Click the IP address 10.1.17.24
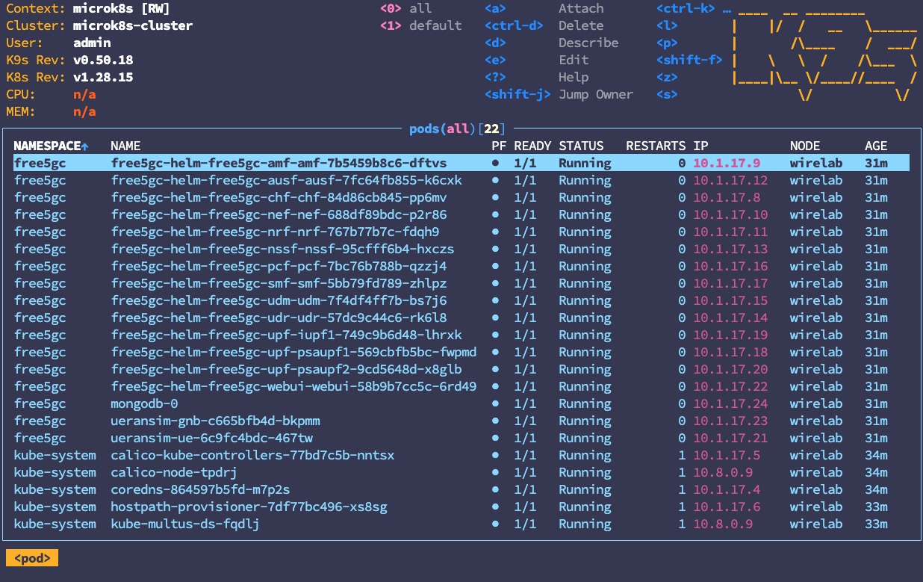 (730, 403)
